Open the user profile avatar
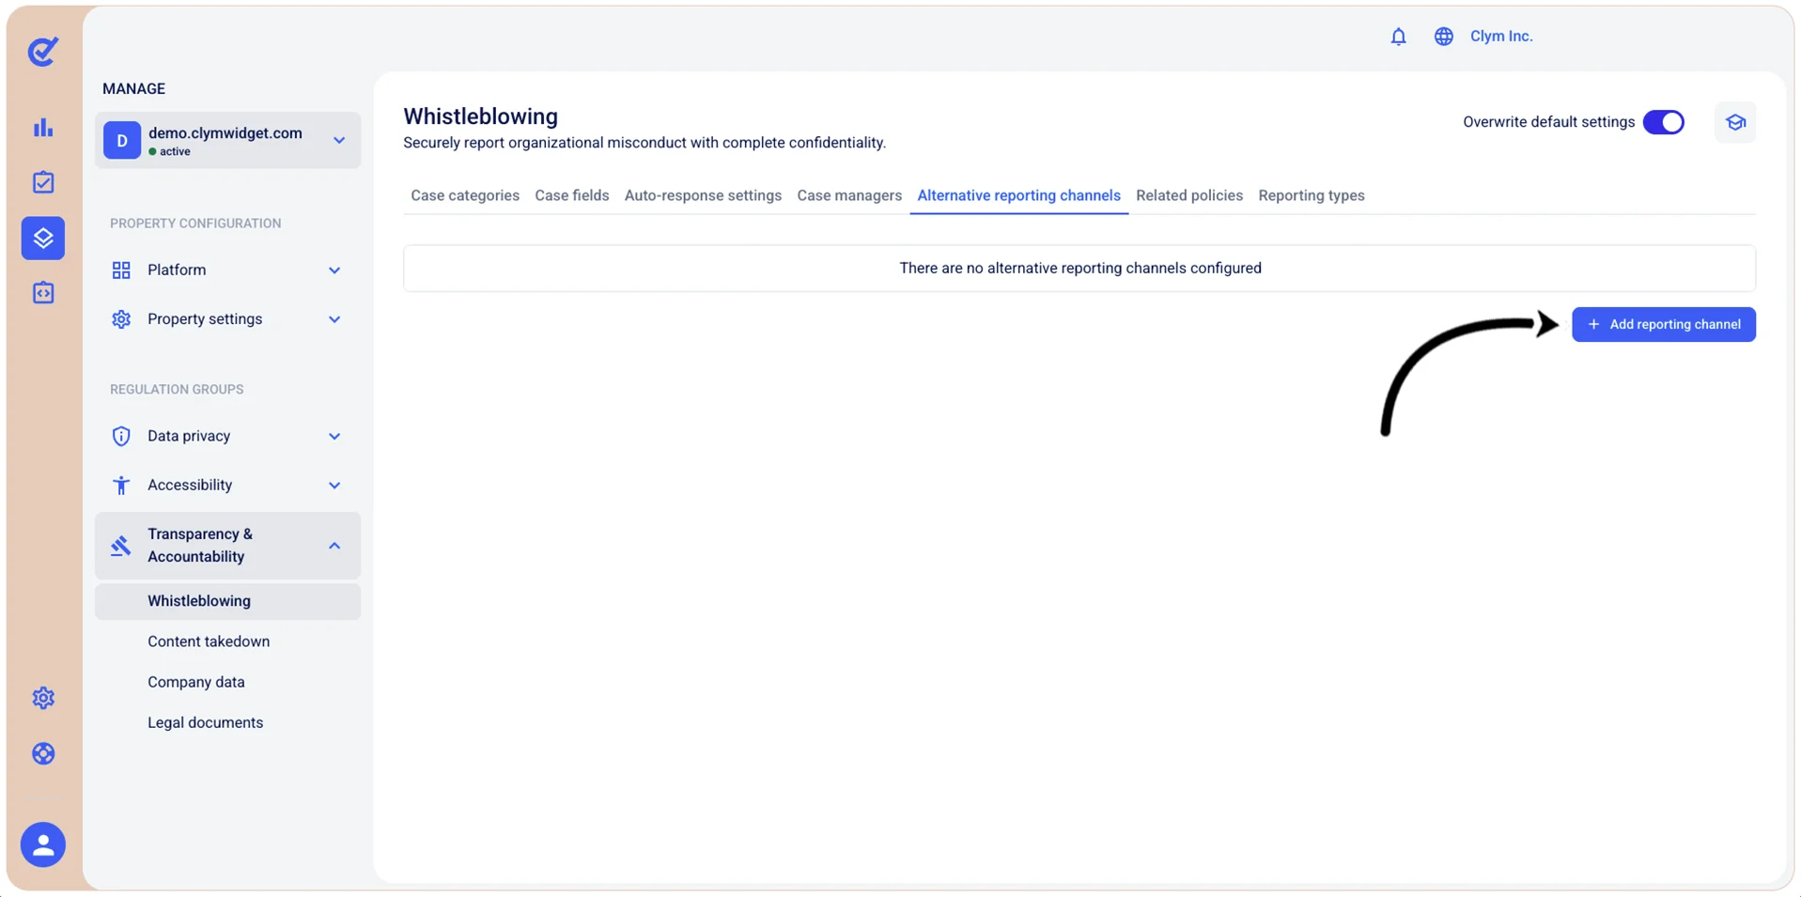The height and width of the screenshot is (897, 1801). click(x=43, y=844)
